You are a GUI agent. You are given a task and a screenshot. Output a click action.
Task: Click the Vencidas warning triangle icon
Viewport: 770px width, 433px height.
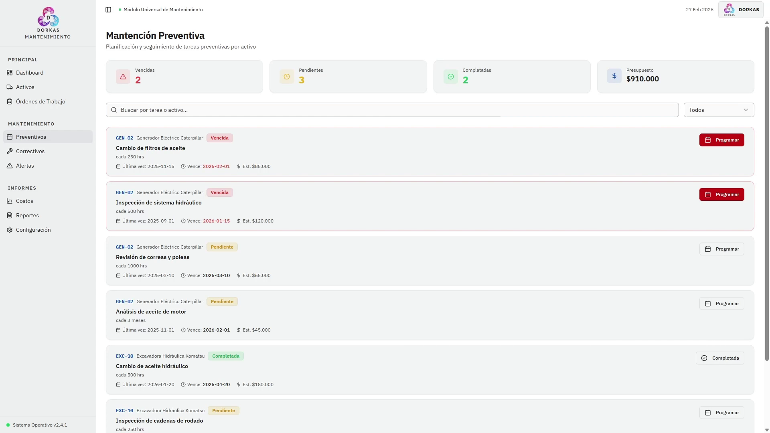[x=123, y=77]
